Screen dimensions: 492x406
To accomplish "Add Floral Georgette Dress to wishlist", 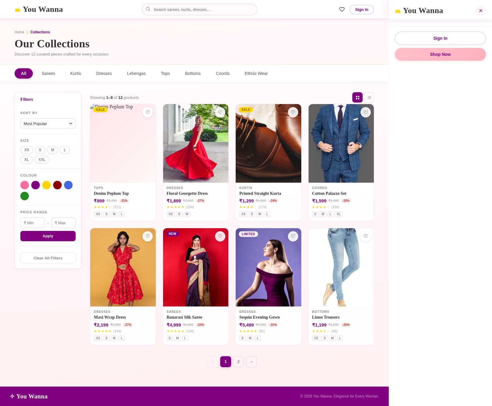I will pyautogui.click(x=220, y=112).
